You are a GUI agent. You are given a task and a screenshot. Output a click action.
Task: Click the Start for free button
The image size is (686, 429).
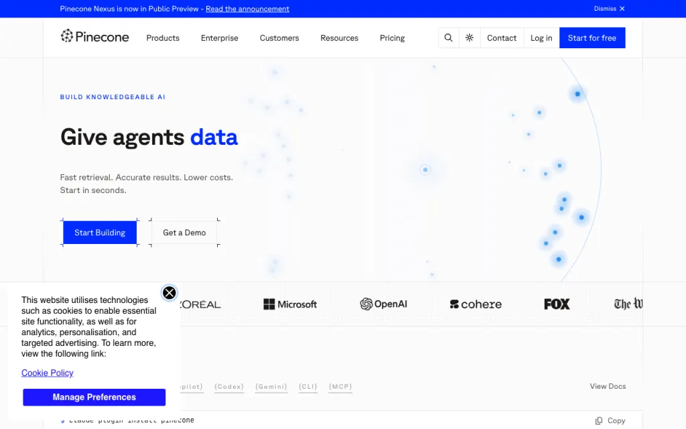click(592, 38)
